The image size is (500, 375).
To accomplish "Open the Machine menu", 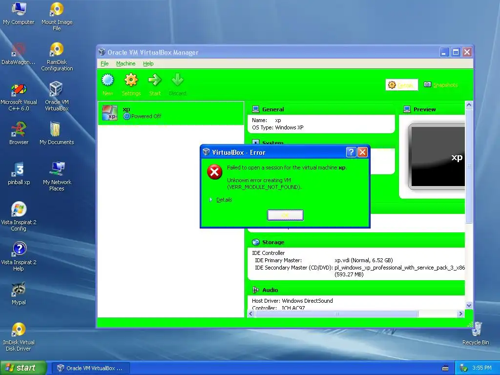I will point(125,63).
